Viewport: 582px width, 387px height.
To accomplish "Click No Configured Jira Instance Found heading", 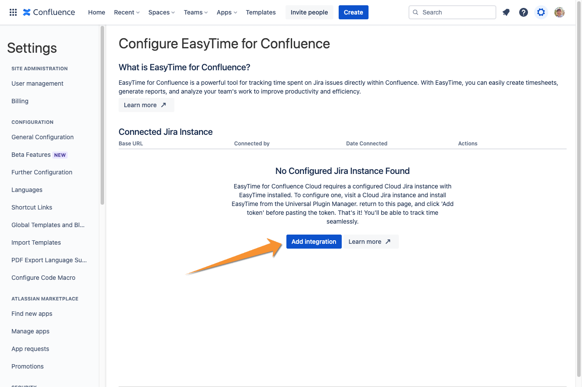I will click(x=343, y=171).
